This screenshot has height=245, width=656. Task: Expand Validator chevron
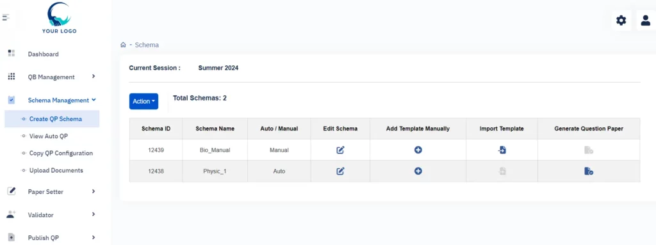click(94, 214)
